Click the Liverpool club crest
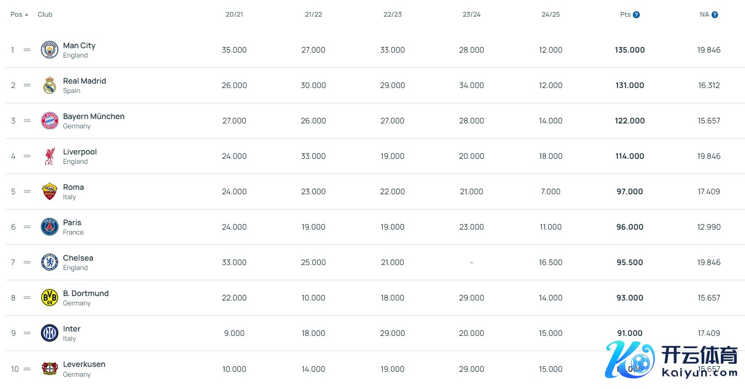The width and height of the screenshot is (745, 389). point(50,156)
